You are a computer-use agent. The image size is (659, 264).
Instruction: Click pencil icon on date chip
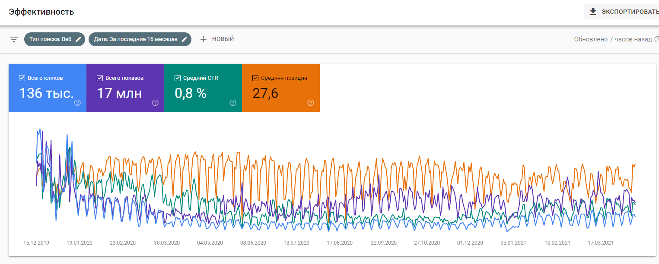click(185, 39)
